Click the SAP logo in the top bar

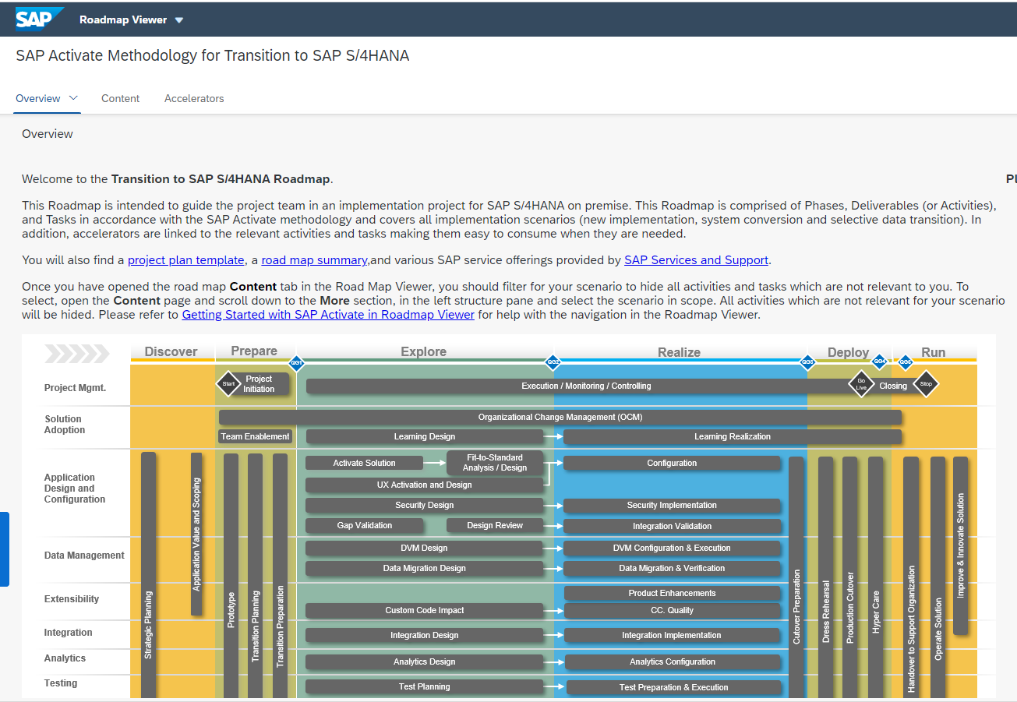[38, 18]
